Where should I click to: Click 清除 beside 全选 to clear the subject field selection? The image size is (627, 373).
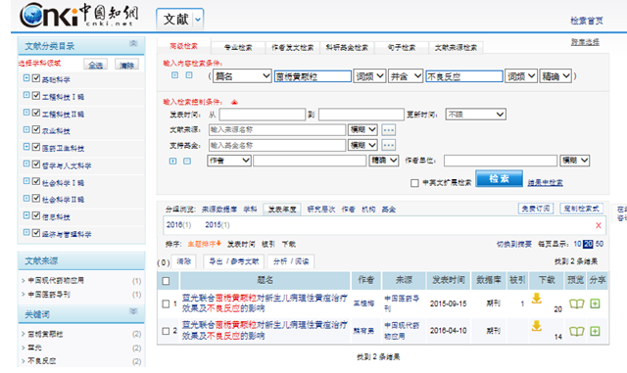[126, 65]
